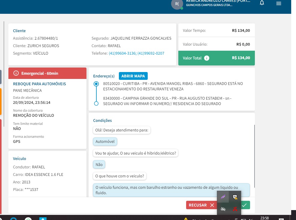Select the origin address marker

96,84
